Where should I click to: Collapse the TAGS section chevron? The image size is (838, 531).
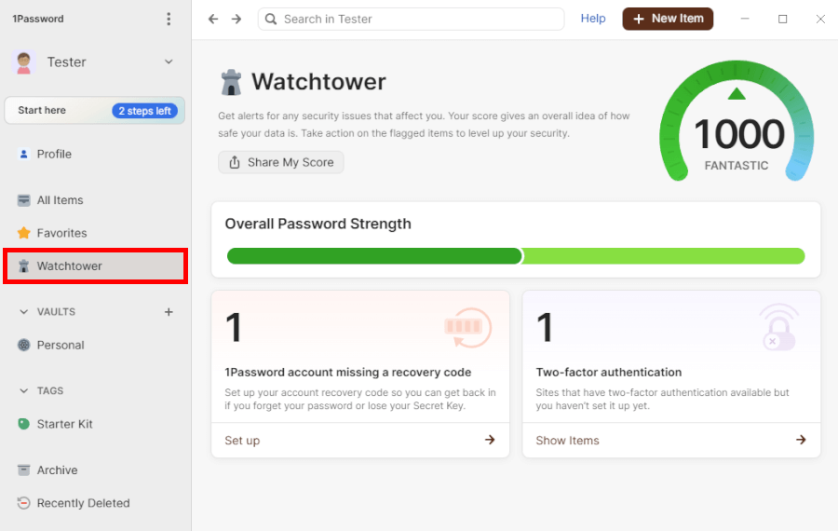[23, 391]
